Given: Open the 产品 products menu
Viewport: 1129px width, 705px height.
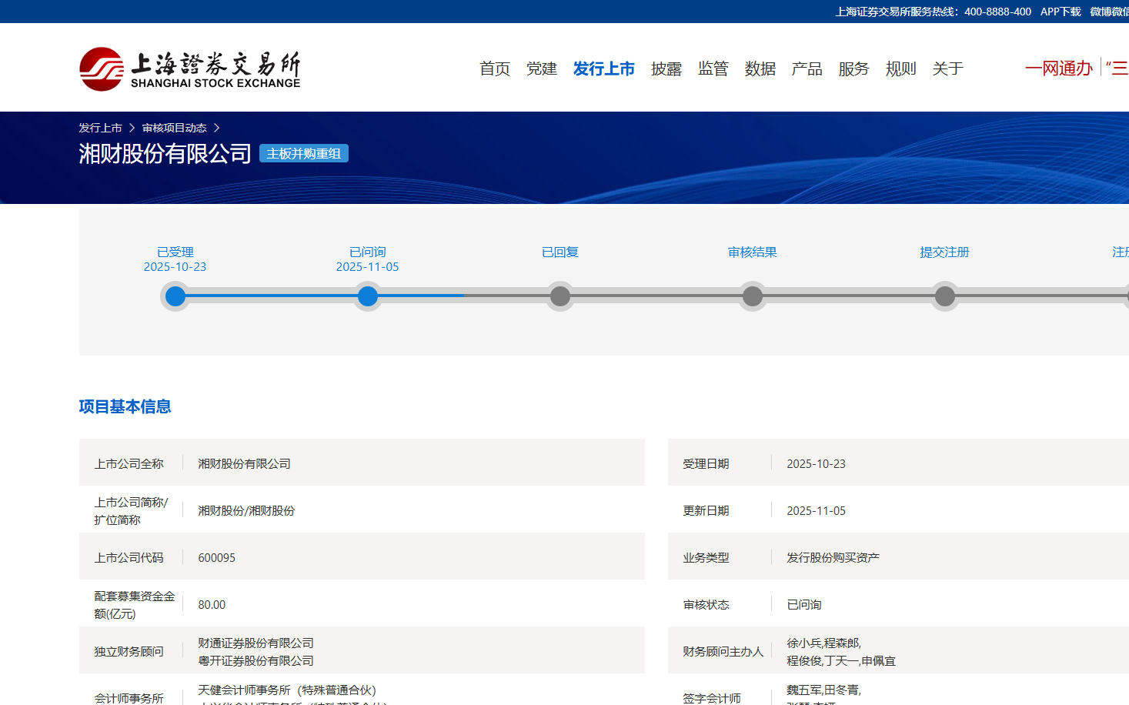Looking at the screenshot, I should pos(807,69).
